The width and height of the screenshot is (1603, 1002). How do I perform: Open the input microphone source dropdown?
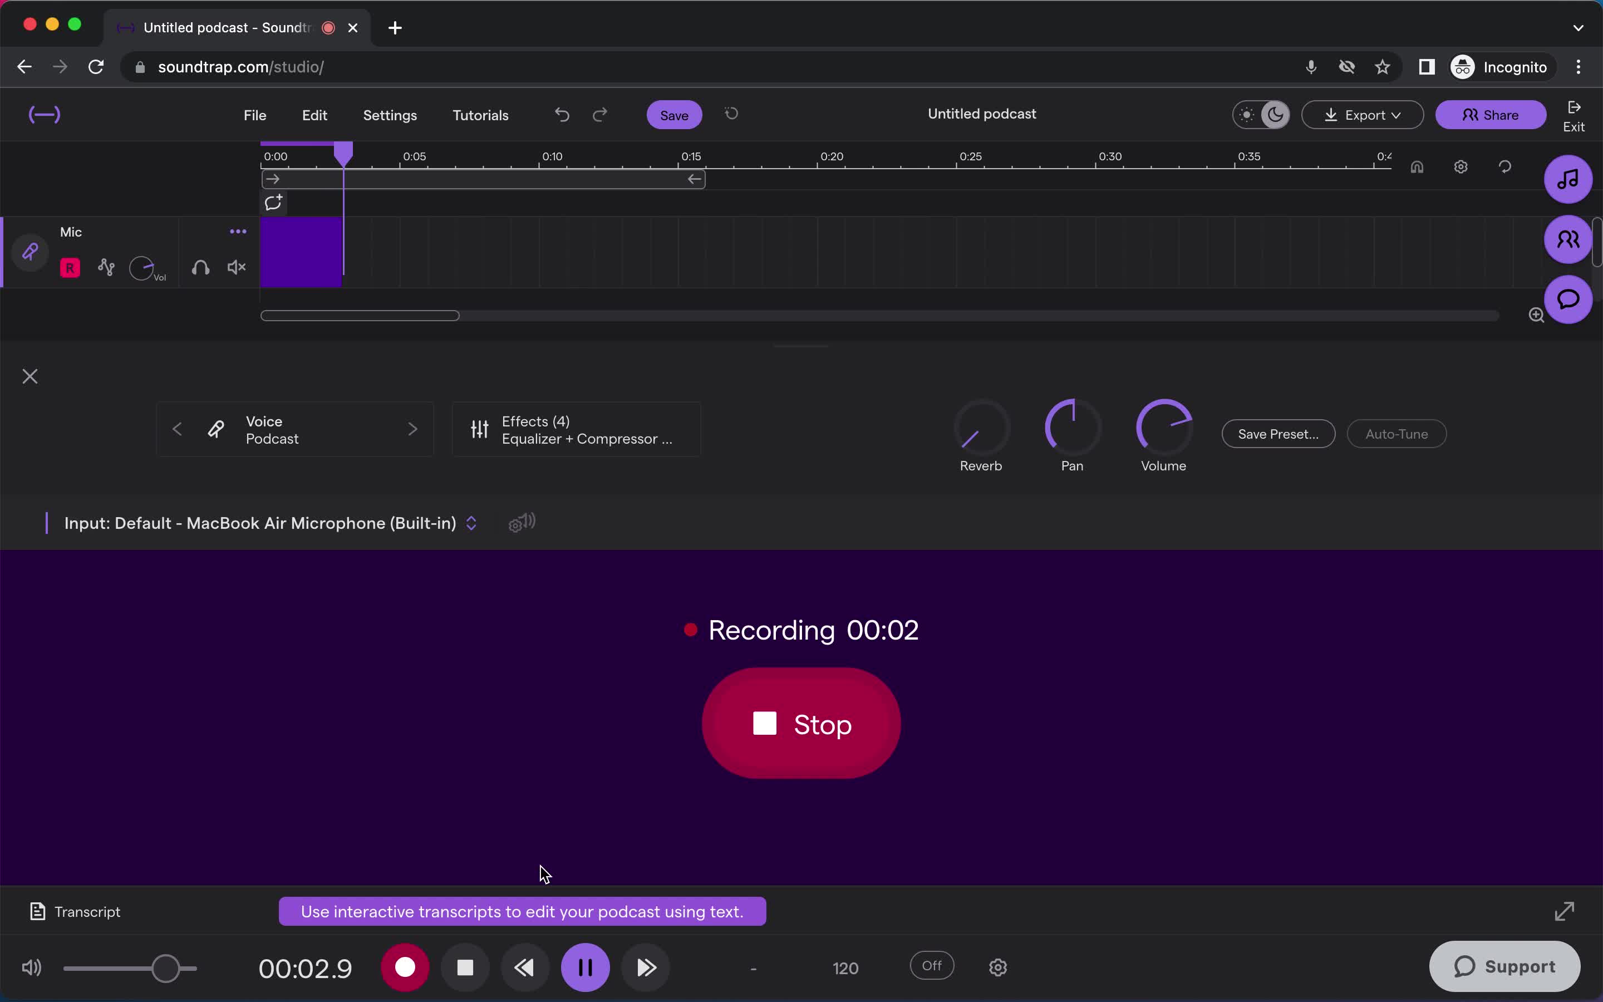tap(471, 523)
